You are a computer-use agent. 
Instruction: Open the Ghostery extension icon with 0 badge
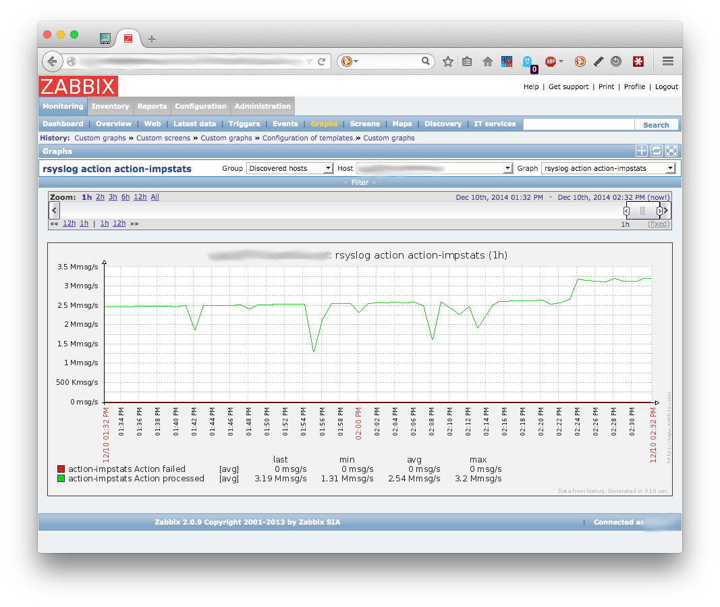click(x=528, y=63)
